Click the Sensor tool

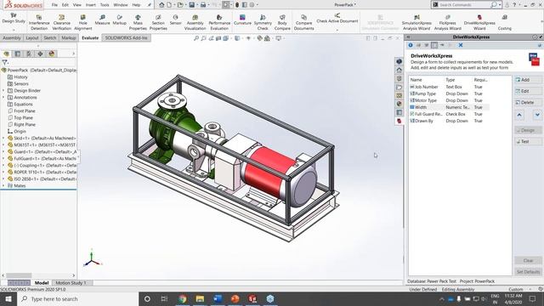(176, 20)
